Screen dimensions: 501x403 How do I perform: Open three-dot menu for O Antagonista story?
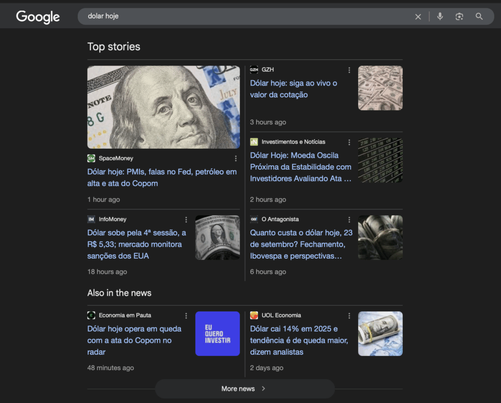click(349, 220)
